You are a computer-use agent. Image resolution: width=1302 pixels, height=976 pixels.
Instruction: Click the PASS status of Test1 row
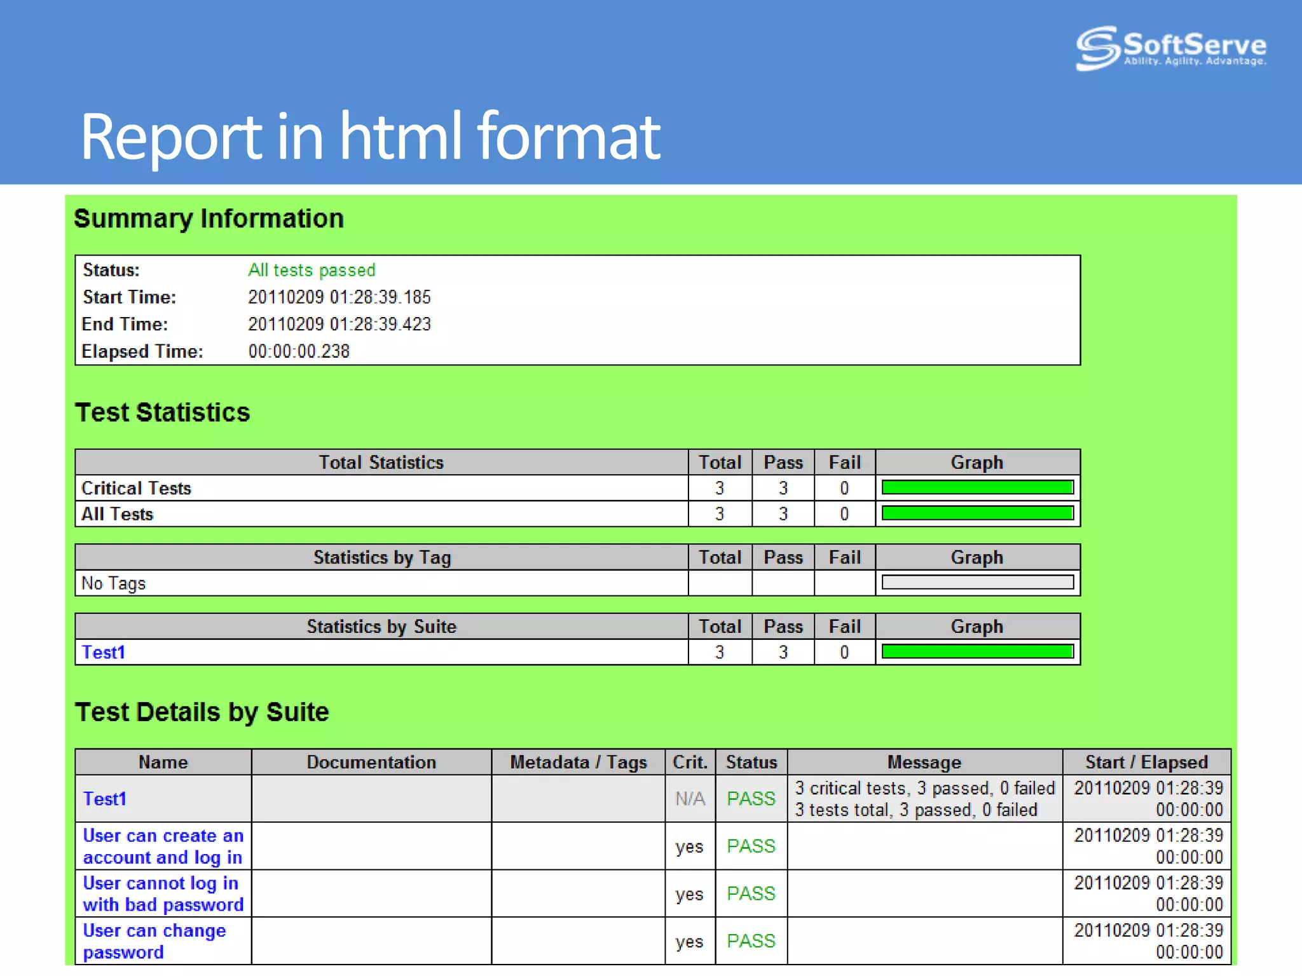click(x=751, y=799)
